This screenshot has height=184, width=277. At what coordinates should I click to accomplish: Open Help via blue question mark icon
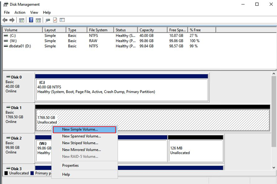coord(31,20)
